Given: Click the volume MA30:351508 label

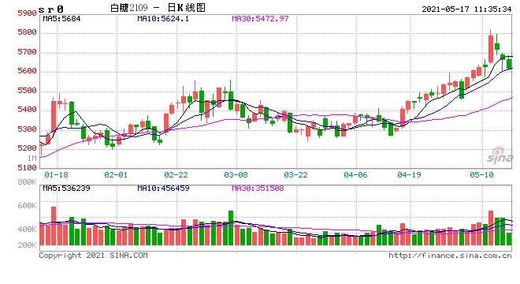Looking at the screenshot, I should (258, 189).
